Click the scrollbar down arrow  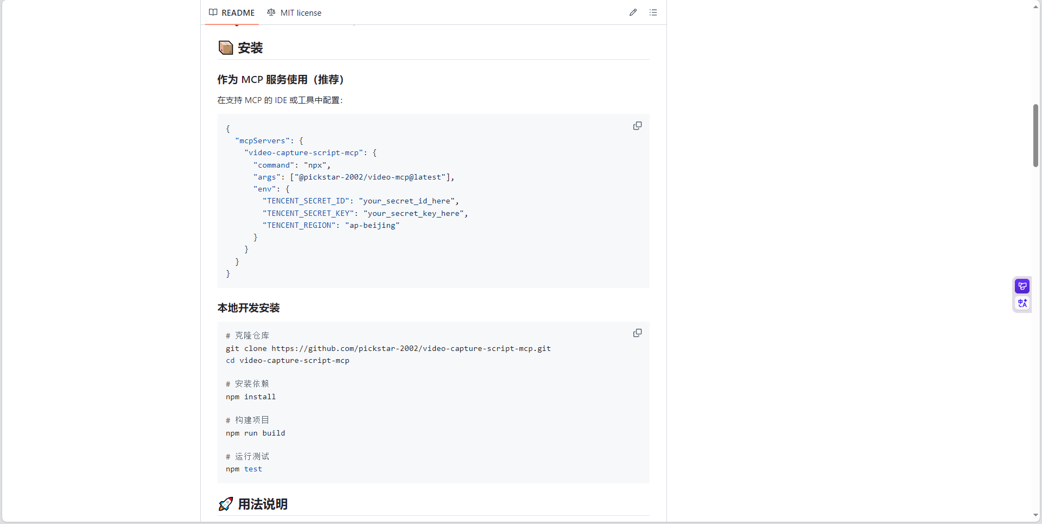pyautogui.click(x=1035, y=515)
